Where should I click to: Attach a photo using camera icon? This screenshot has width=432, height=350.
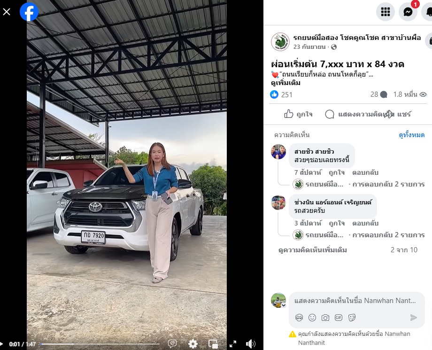pos(325,318)
